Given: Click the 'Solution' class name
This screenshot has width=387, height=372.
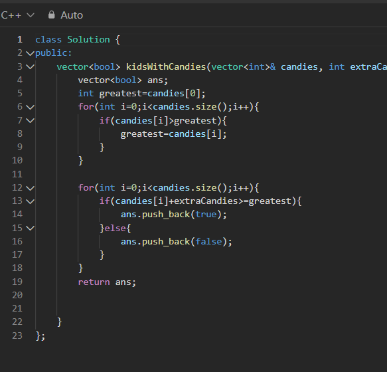Looking at the screenshot, I should pos(88,39).
